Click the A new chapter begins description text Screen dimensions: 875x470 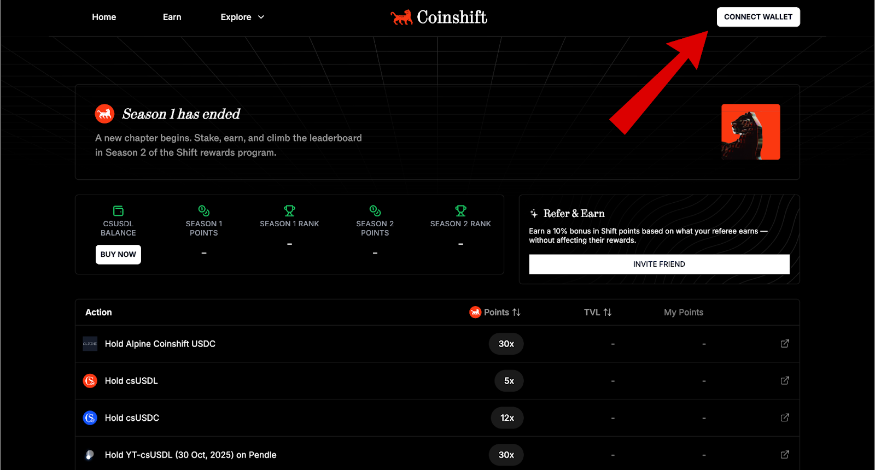tap(228, 145)
